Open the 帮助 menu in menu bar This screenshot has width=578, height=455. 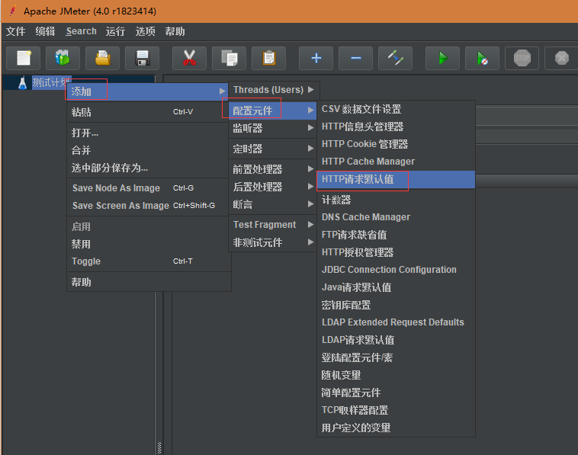click(175, 31)
